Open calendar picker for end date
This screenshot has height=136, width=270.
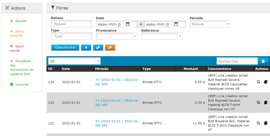point(176,24)
